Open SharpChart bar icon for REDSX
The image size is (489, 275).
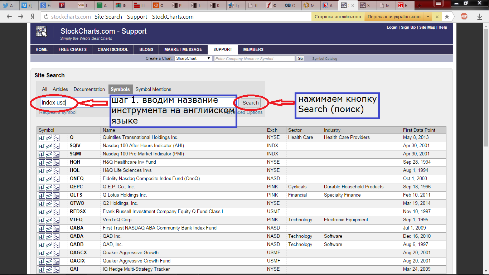point(42,212)
